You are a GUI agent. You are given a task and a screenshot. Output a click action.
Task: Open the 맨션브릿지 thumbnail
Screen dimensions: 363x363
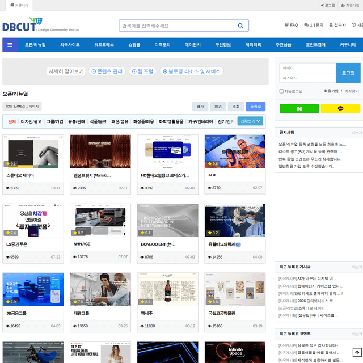pyautogui.click(x=100, y=151)
